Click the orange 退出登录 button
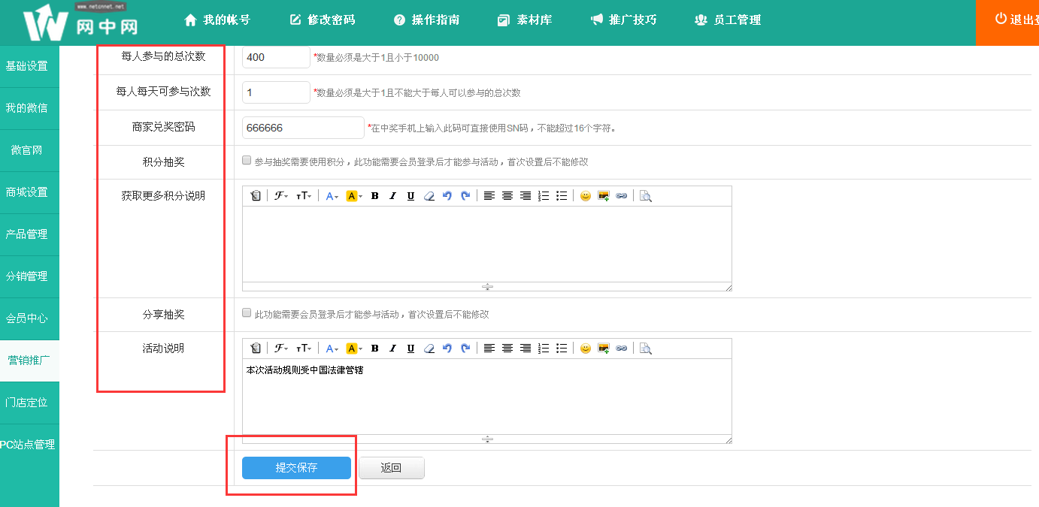The height and width of the screenshot is (507, 1039). pos(1007,23)
